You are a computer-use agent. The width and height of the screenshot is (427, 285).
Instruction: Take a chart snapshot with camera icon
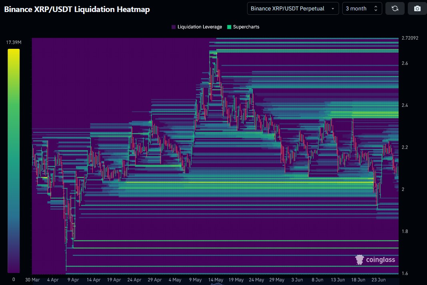click(417, 8)
